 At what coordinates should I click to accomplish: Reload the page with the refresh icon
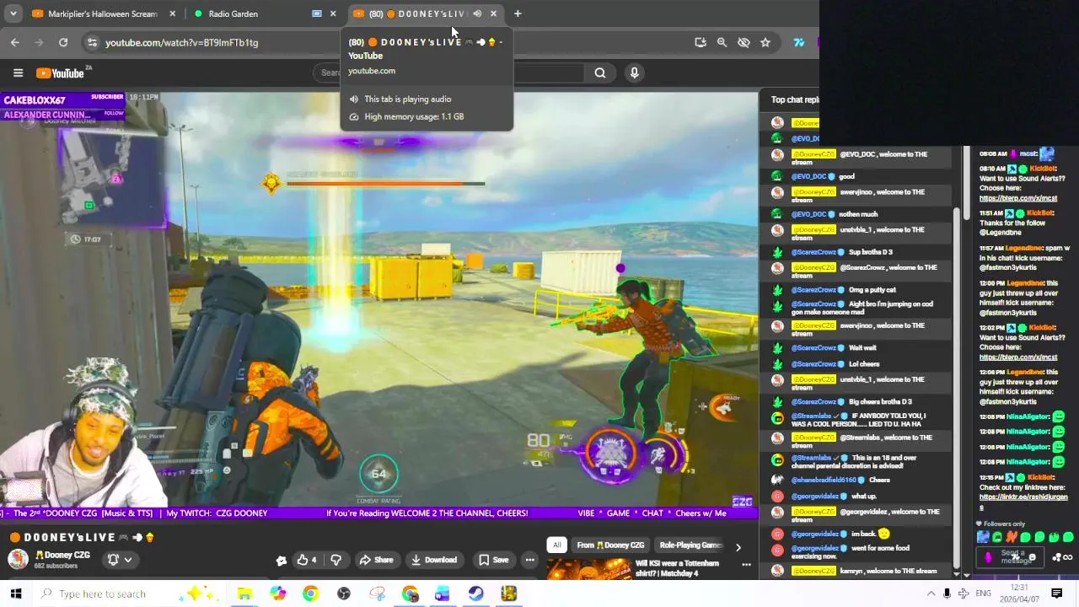click(63, 42)
